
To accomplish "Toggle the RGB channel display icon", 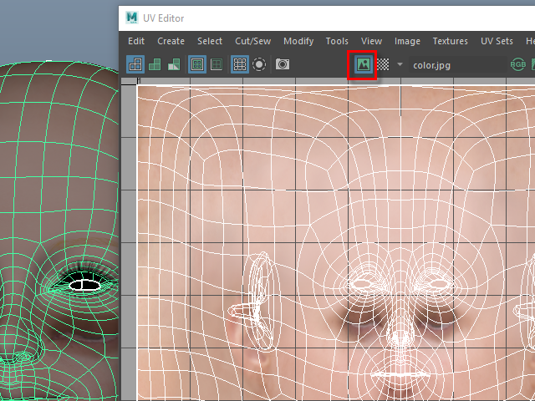I will pyautogui.click(x=518, y=64).
